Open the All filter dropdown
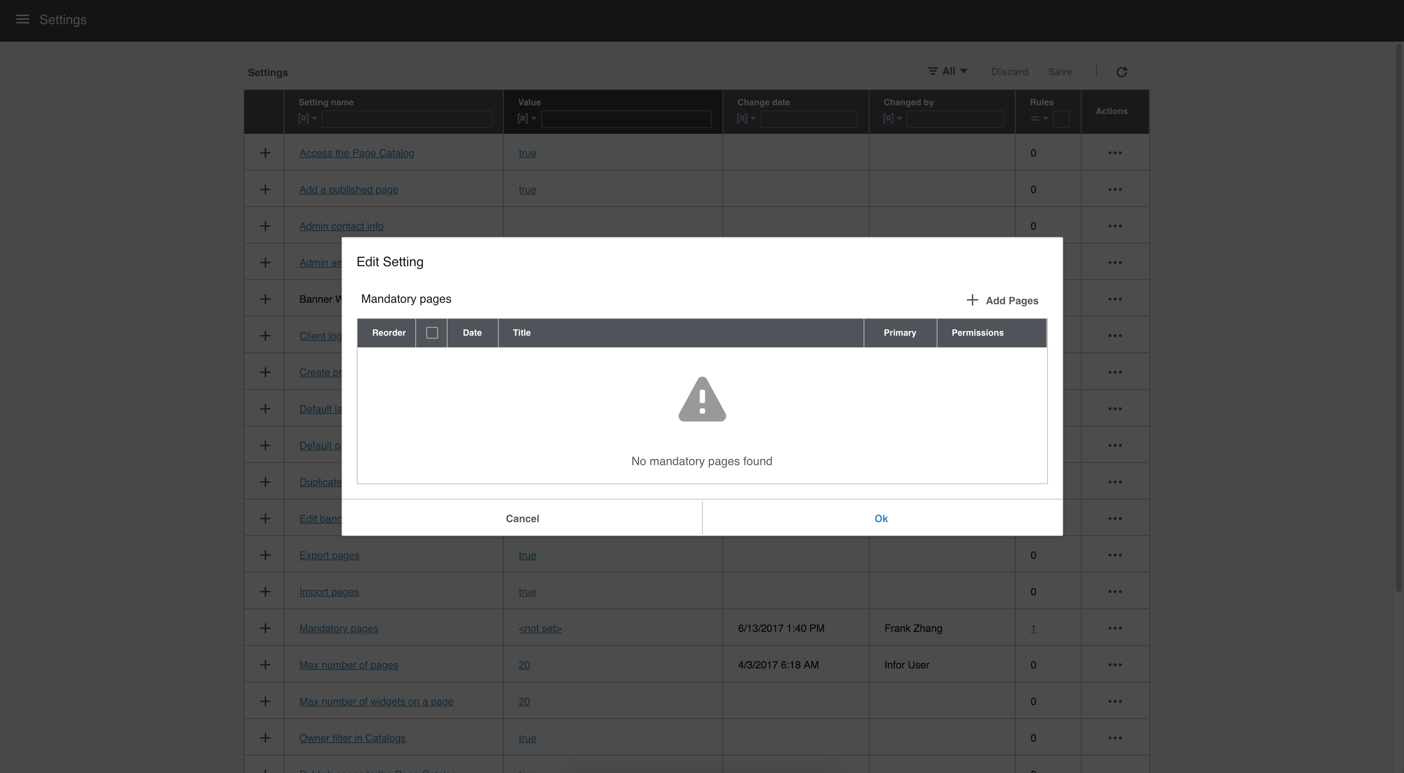This screenshot has height=773, width=1404. [x=947, y=71]
